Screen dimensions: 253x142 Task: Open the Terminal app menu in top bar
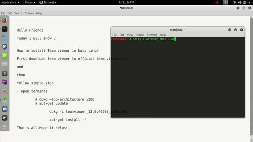[48, 2]
